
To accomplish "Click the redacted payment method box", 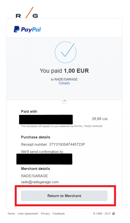I will pyautogui.click(x=46, y=120).
